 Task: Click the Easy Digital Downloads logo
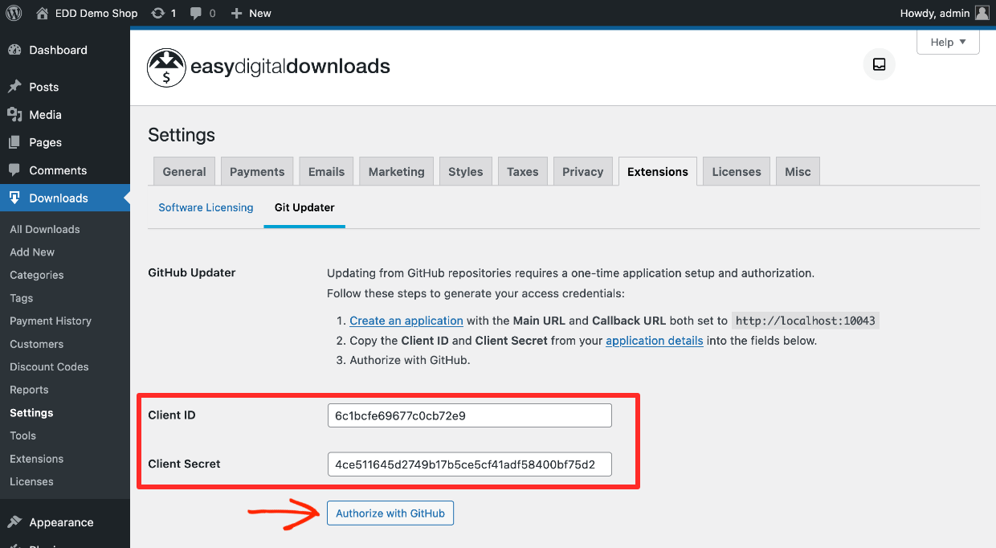(269, 67)
